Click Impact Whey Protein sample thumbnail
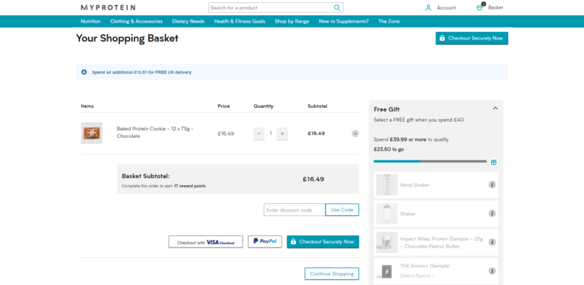This screenshot has width=584, height=285. pyautogui.click(x=387, y=243)
